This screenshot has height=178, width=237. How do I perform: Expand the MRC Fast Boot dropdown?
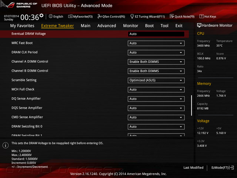coord(156,43)
